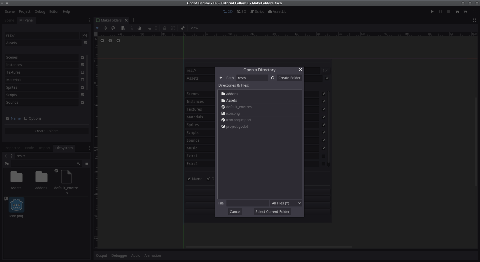480x262 pixels.
Task: Enable the Materials checkbox in MFPanel
Action: tap(82, 80)
